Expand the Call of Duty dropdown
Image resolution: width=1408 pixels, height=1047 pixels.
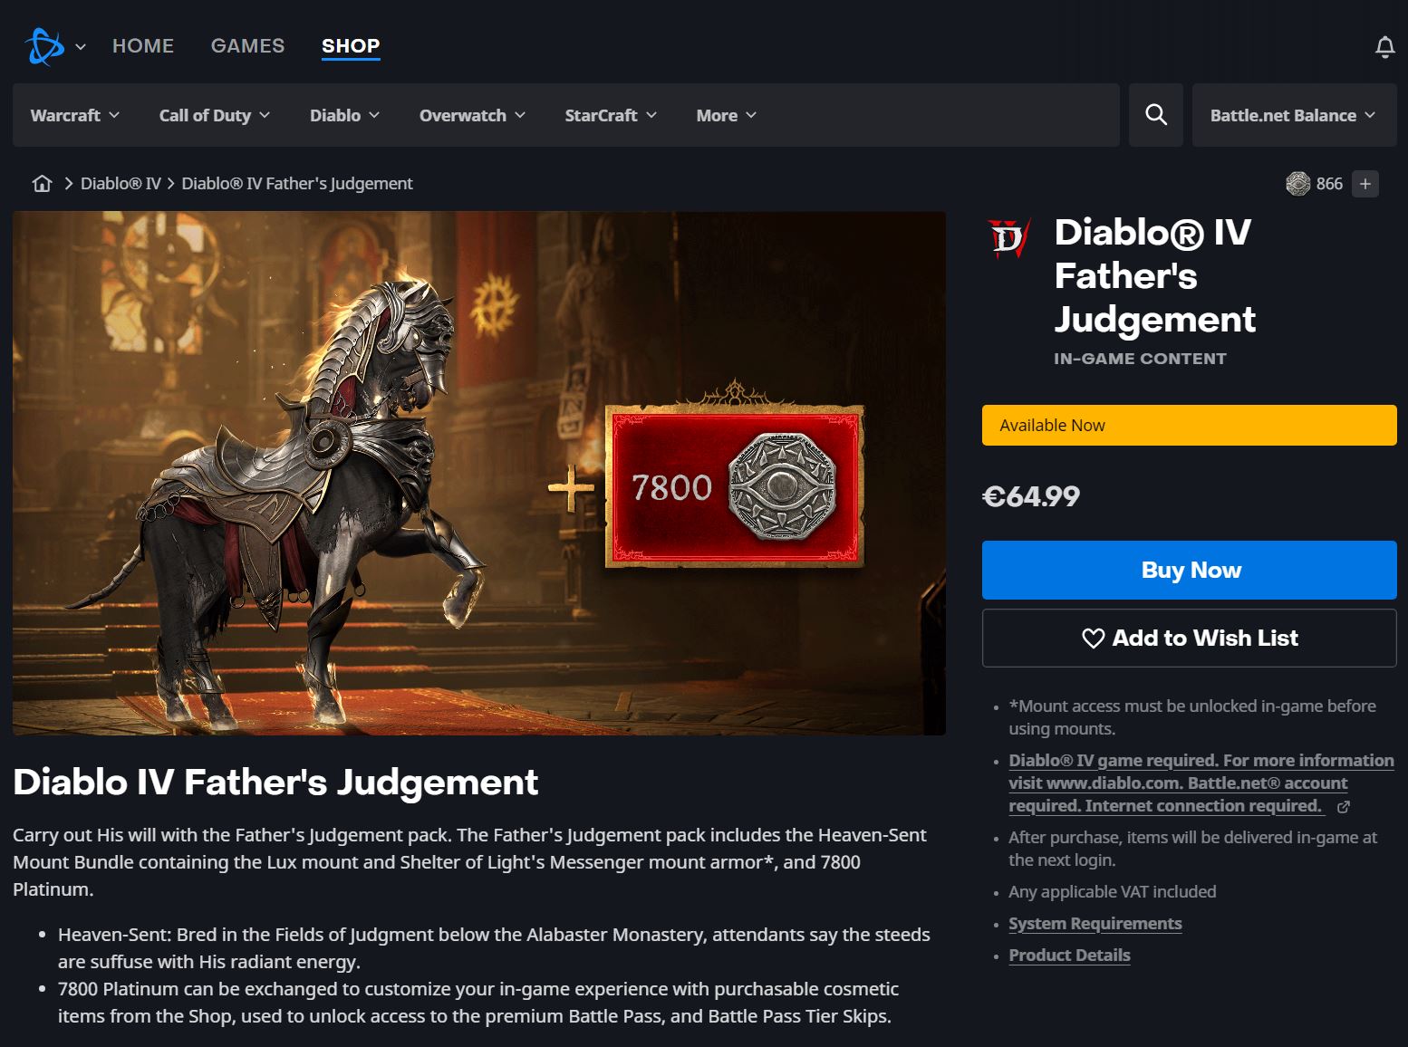[215, 115]
